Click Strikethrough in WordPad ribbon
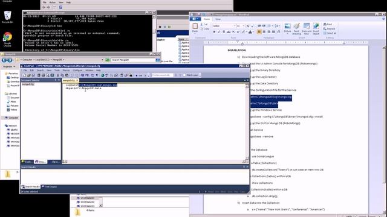Viewport: 387px width, 217px height. coord(229,32)
